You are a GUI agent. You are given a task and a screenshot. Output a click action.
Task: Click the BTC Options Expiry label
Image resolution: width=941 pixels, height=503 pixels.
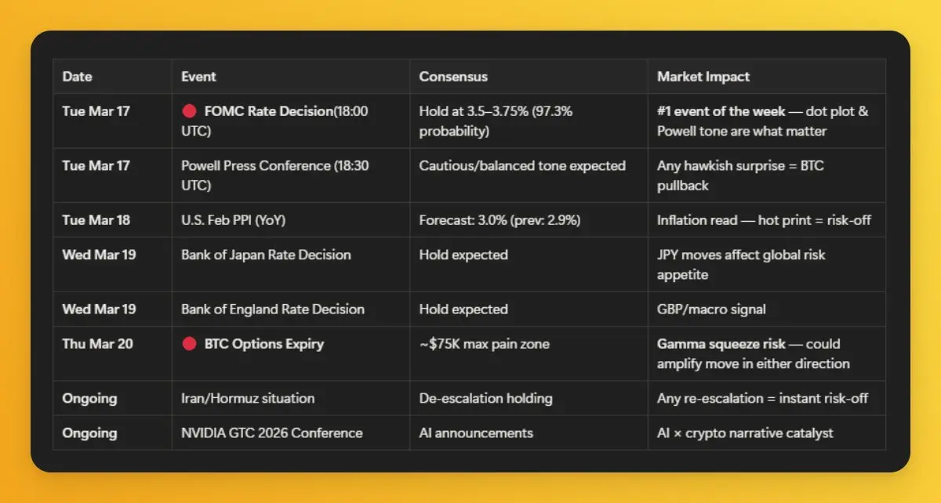point(263,344)
